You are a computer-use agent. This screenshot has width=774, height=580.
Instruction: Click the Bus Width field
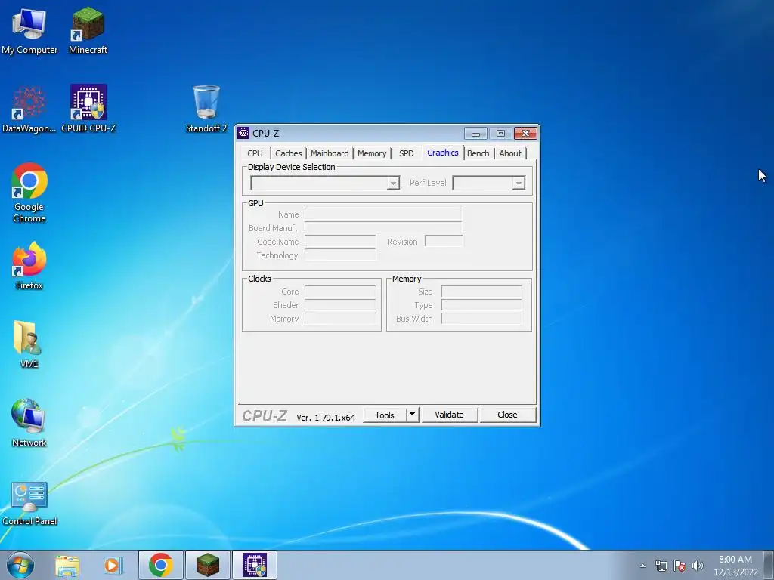click(x=481, y=319)
